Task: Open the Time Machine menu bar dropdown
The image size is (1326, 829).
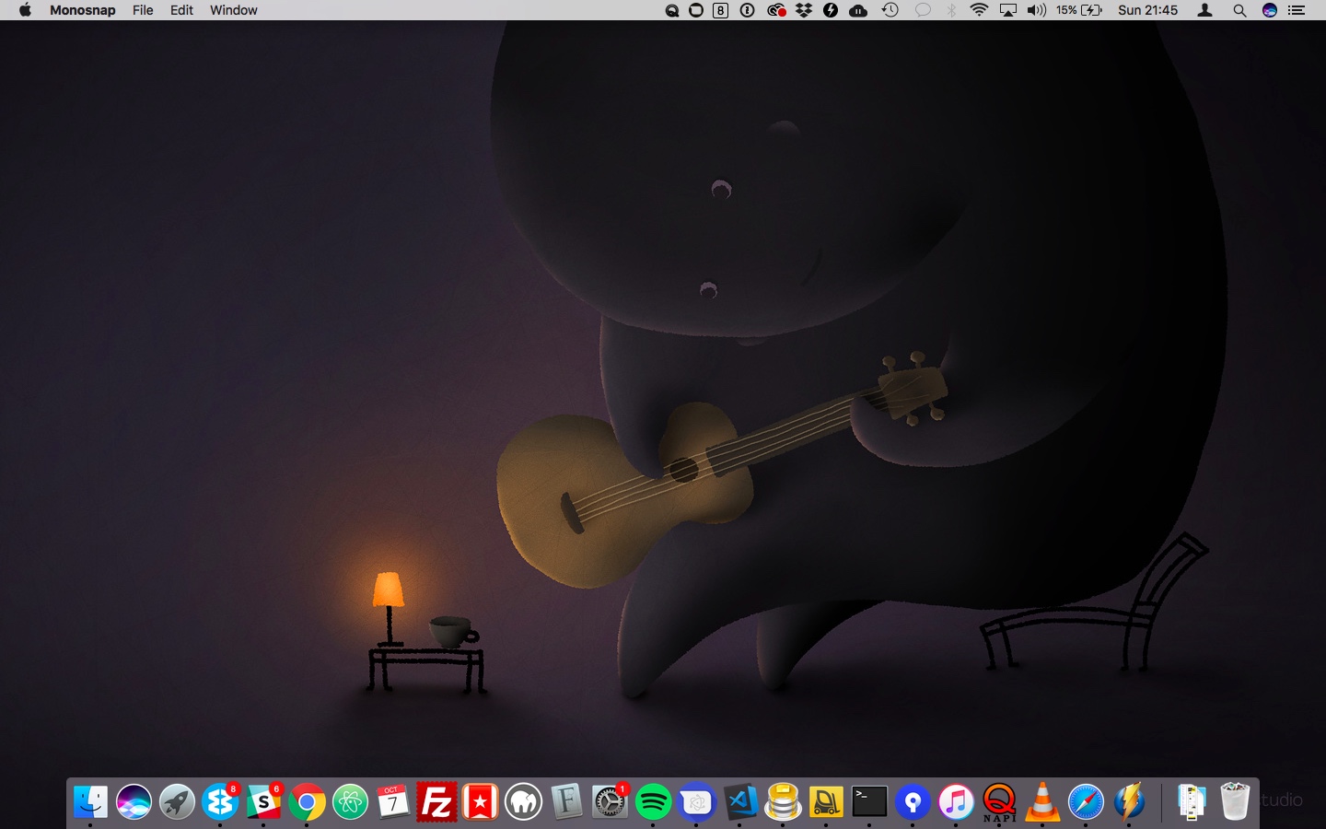Action: click(x=890, y=10)
